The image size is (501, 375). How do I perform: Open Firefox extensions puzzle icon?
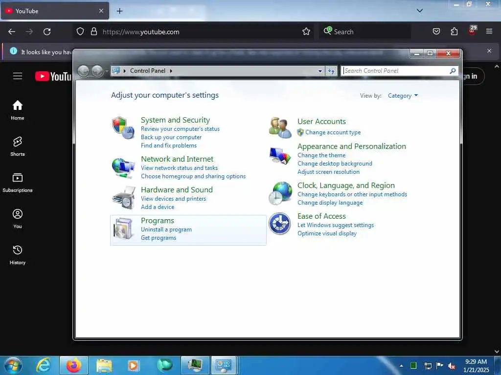click(454, 32)
